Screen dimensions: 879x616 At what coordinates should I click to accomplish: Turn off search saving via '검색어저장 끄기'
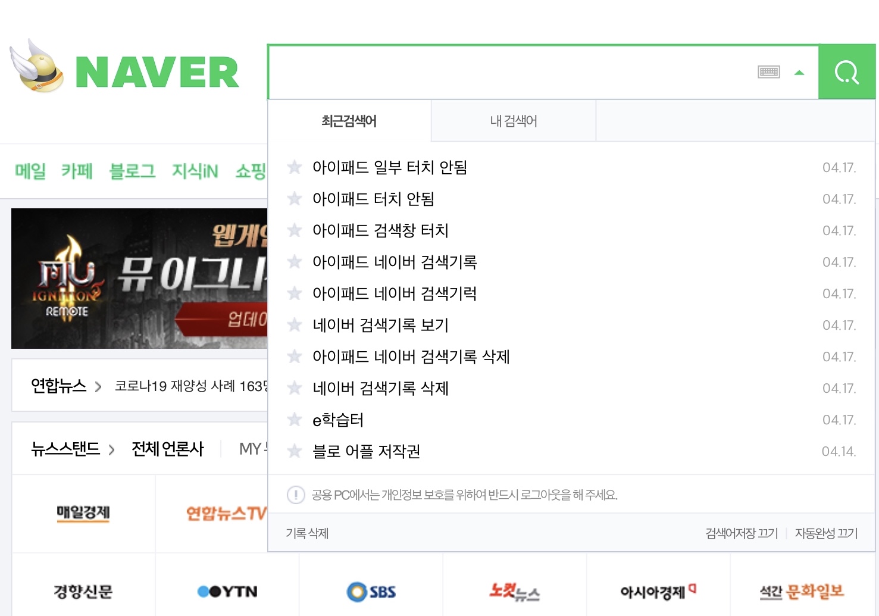click(x=742, y=533)
